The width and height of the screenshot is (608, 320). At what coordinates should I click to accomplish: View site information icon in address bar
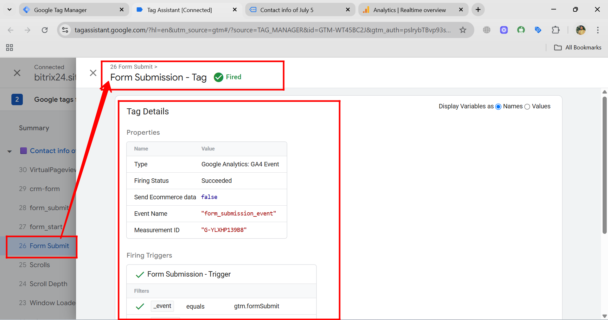65,30
